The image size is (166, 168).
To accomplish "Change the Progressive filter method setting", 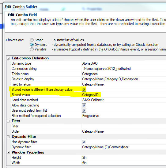I will point(124,116).
